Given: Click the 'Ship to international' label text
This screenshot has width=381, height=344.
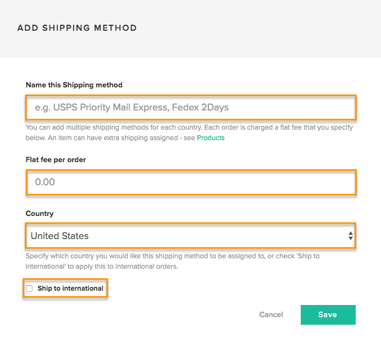Looking at the screenshot, I should point(70,288).
